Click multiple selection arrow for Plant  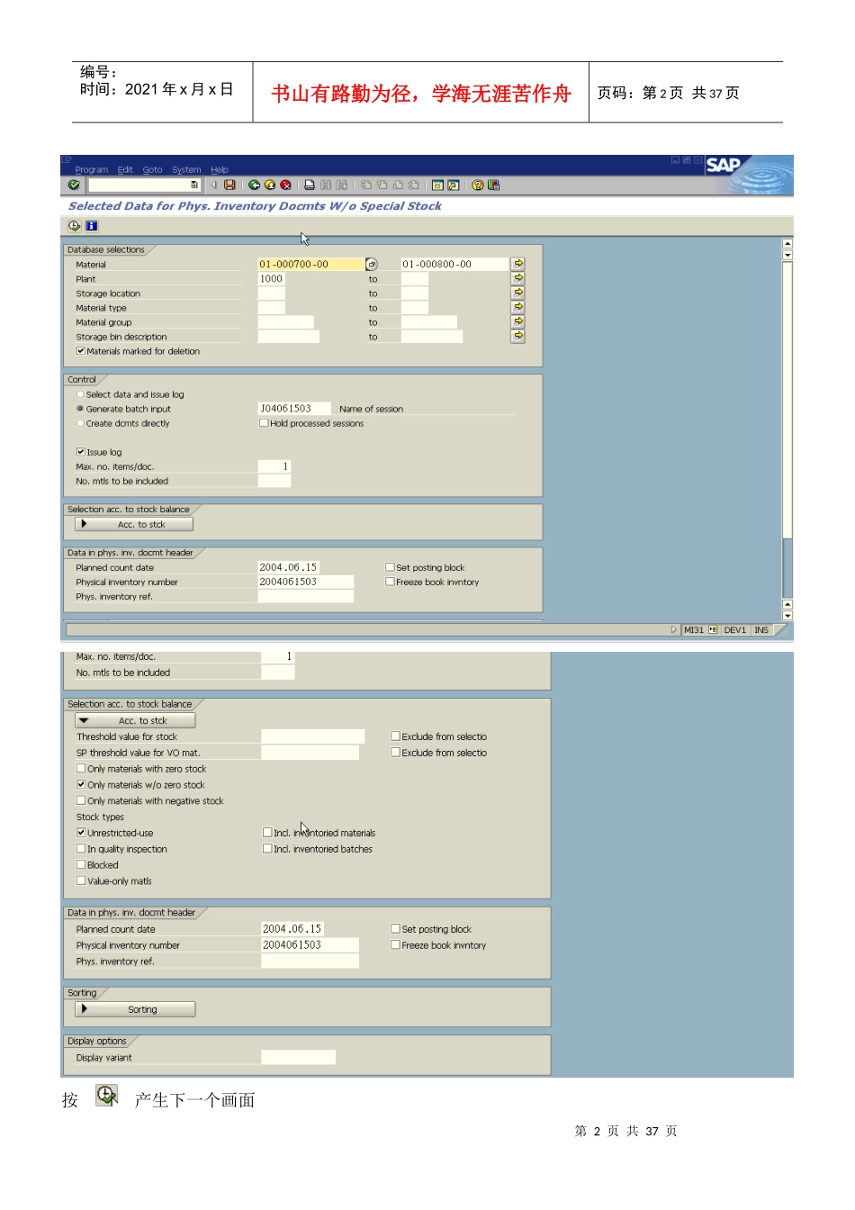tap(518, 278)
